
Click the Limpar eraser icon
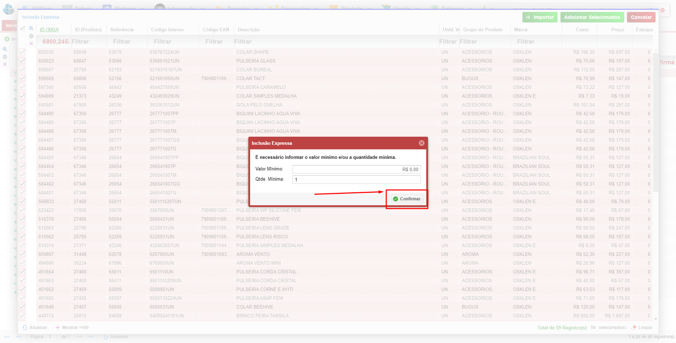click(x=634, y=328)
